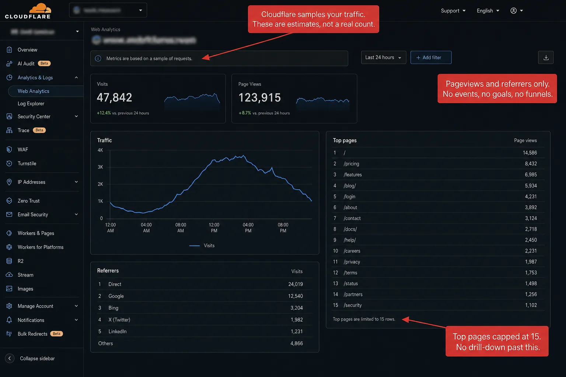Image resolution: width=566 pixels, height=377 pixels.
Task: Click the X (Twitter) referrer row
Action: click(x=205, y=320)
